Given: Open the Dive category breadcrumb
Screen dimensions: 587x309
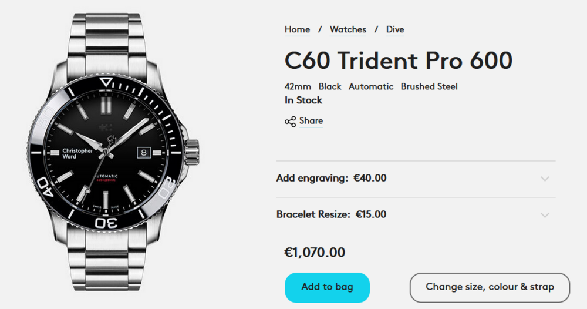Looking at the screenshot, I should pos(395,29).
